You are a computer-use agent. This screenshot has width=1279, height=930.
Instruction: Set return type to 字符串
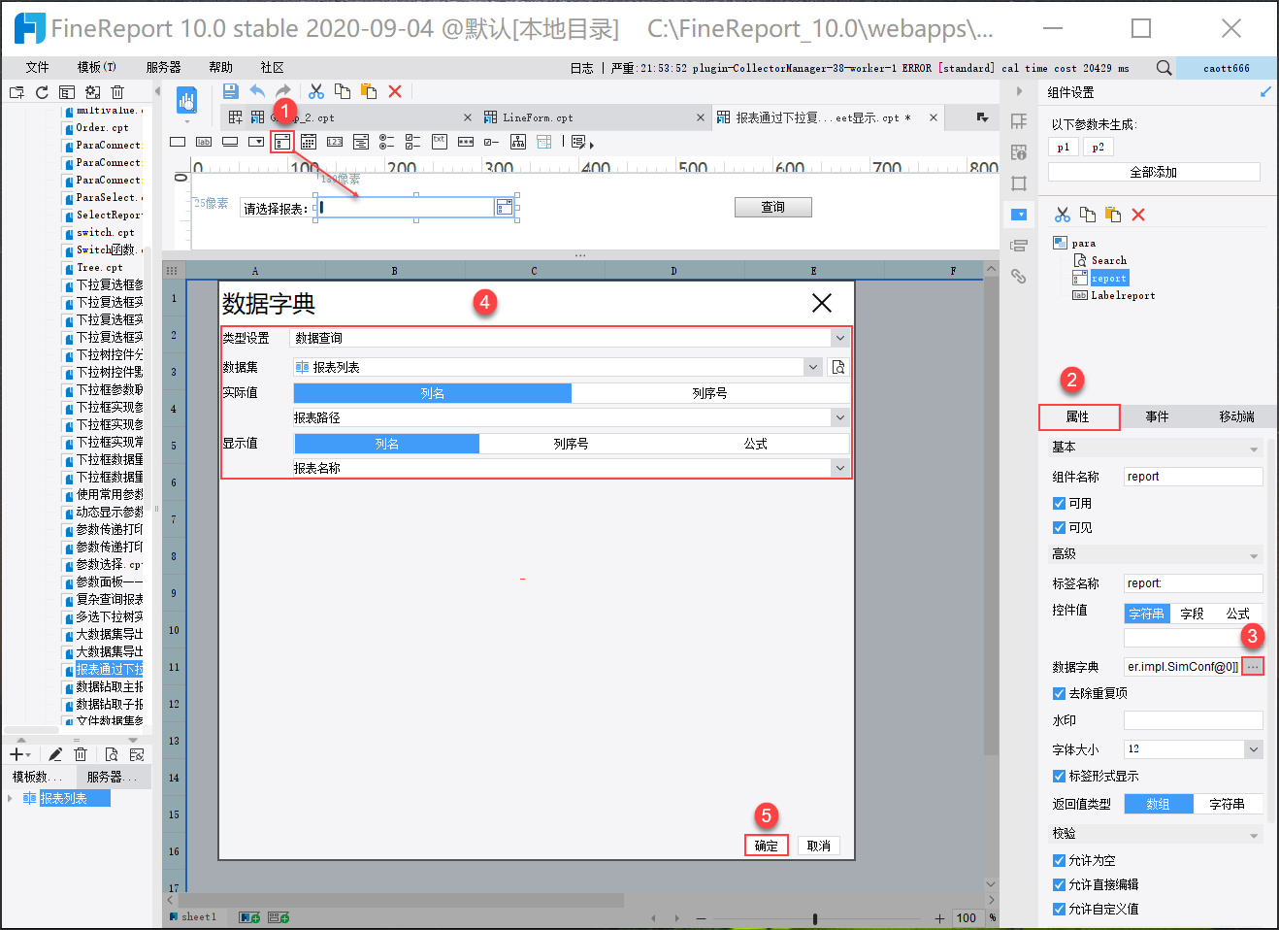click(1228, 804)
